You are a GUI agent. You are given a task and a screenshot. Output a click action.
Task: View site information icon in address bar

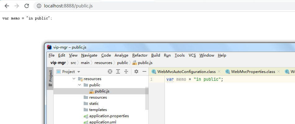[39, 6]
